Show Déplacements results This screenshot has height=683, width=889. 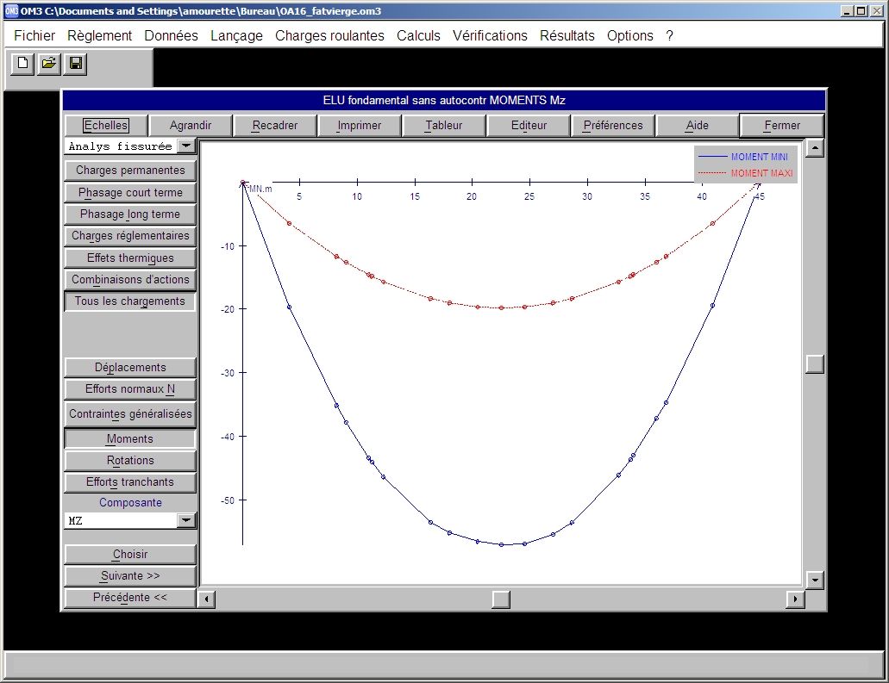click(x=130, y=368)
